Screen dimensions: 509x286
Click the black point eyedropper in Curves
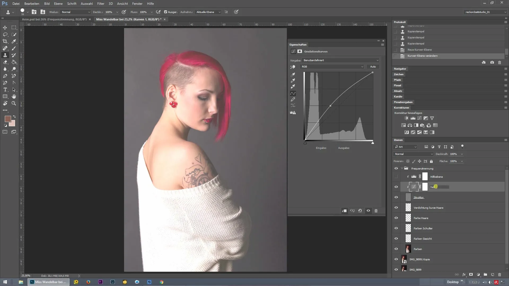(293, 75)
